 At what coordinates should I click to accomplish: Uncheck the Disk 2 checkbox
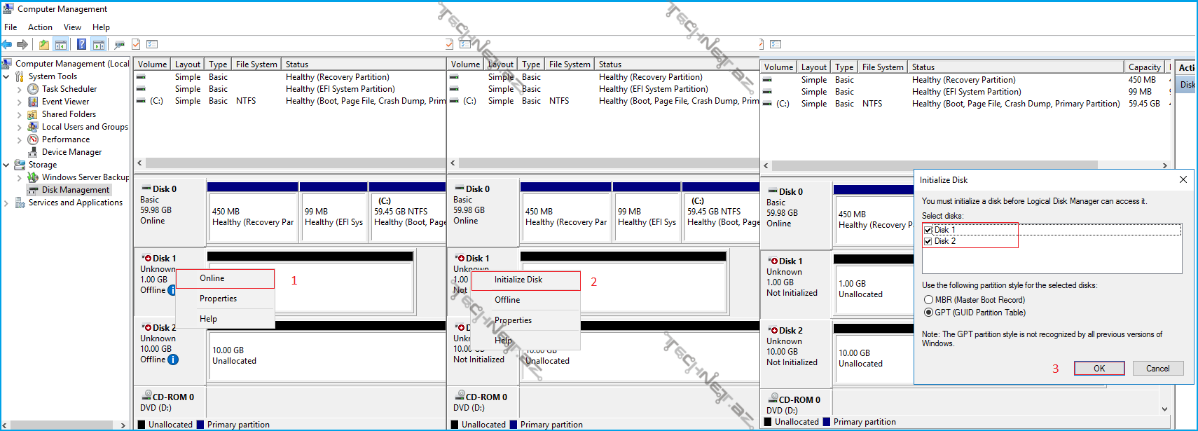click(928, 241)
